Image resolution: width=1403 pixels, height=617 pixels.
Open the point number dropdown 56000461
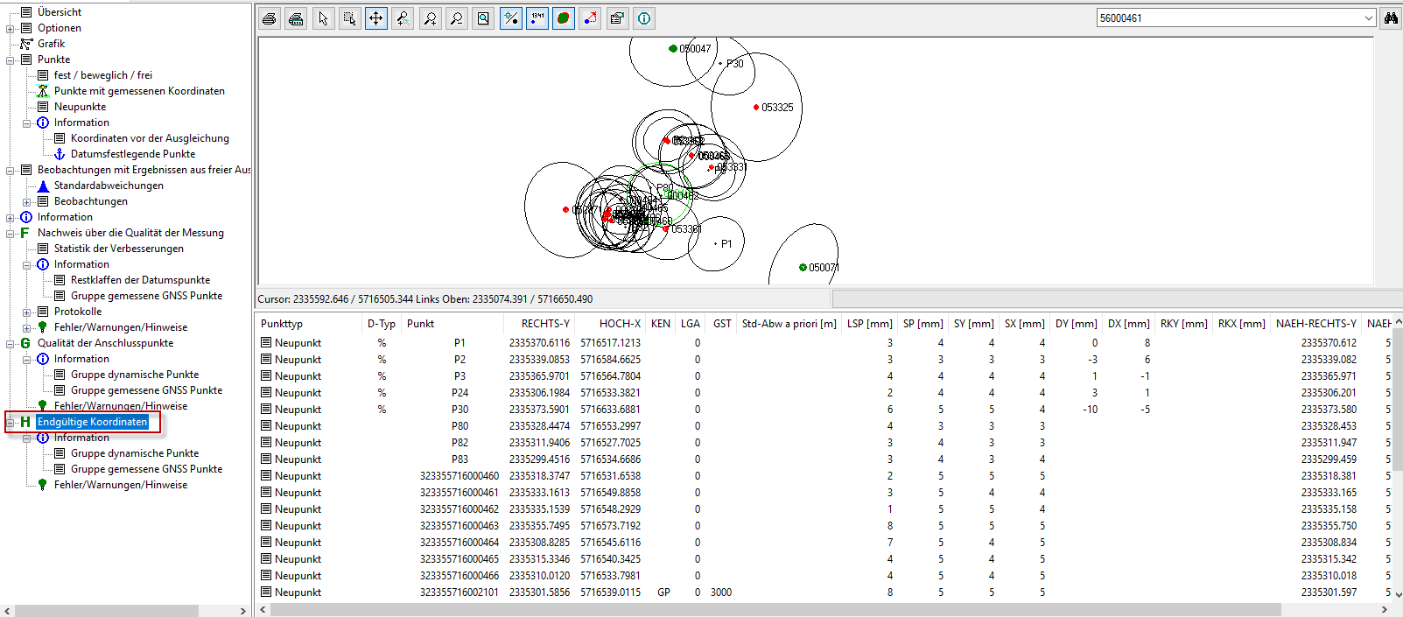[1368, 18]
